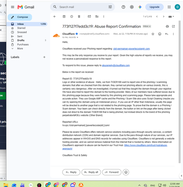
Task: Open the Snoozed folder
Action: [22, 32]
